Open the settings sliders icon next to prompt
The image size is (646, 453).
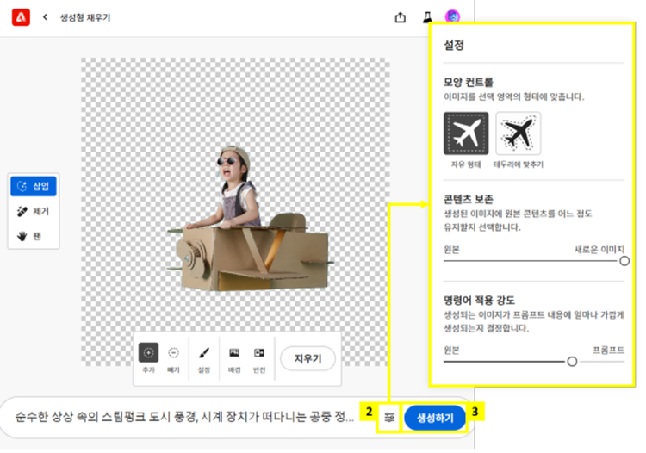click(x=389, y=418)
